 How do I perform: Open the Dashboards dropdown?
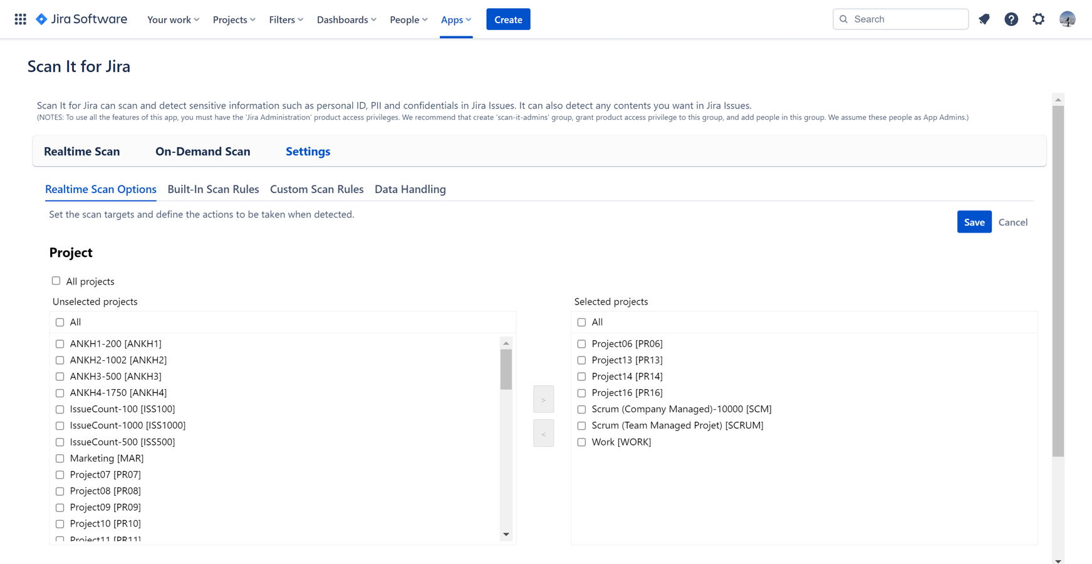(346, 19)
